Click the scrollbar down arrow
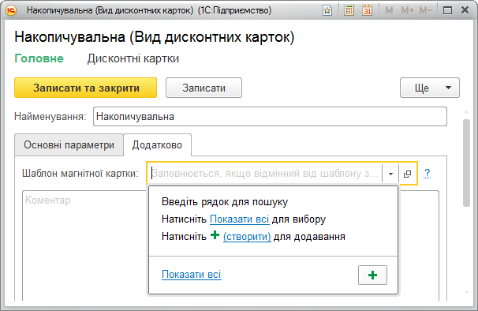The height and width of the screenshot is (311, 478). click(466, 292)
